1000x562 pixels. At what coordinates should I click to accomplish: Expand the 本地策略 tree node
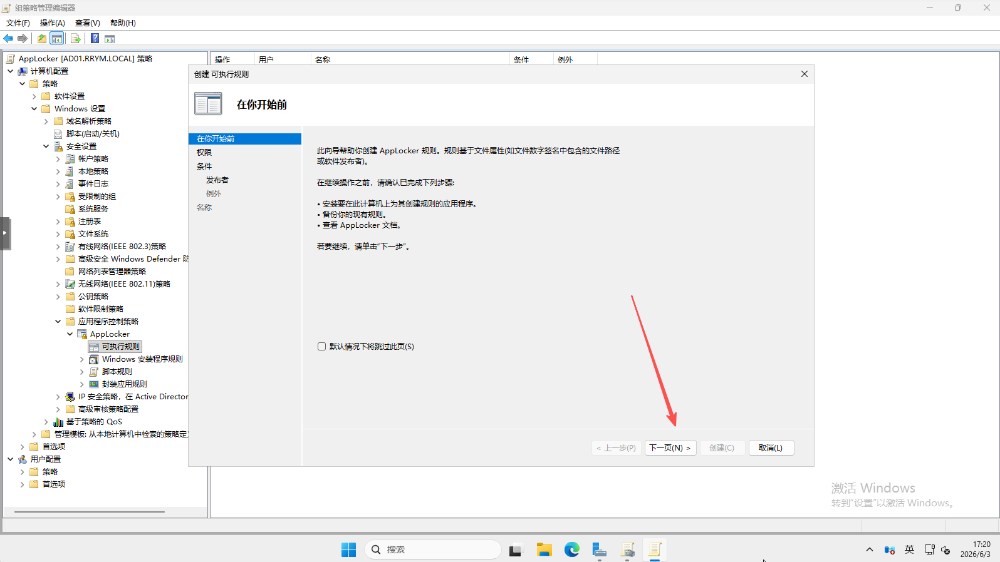point(58,171)
